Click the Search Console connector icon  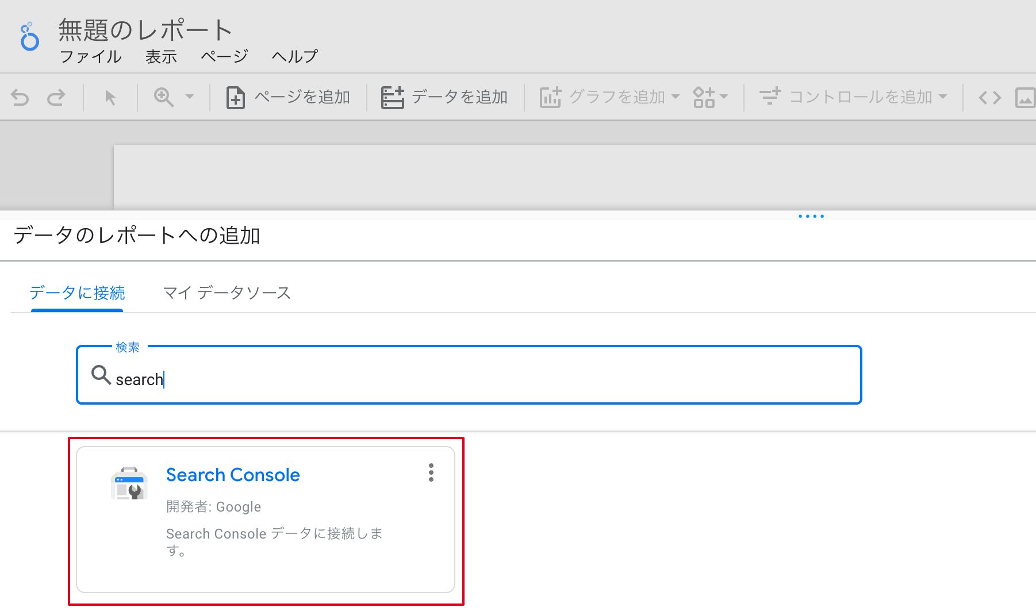pyautogui.click(x=129, y=483)
